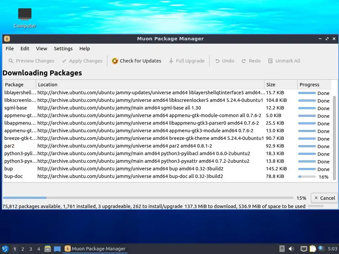Open the network tray icon

(304, 249)
